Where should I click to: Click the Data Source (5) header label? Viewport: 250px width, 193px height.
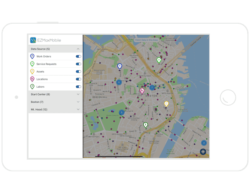coord(40,49)
